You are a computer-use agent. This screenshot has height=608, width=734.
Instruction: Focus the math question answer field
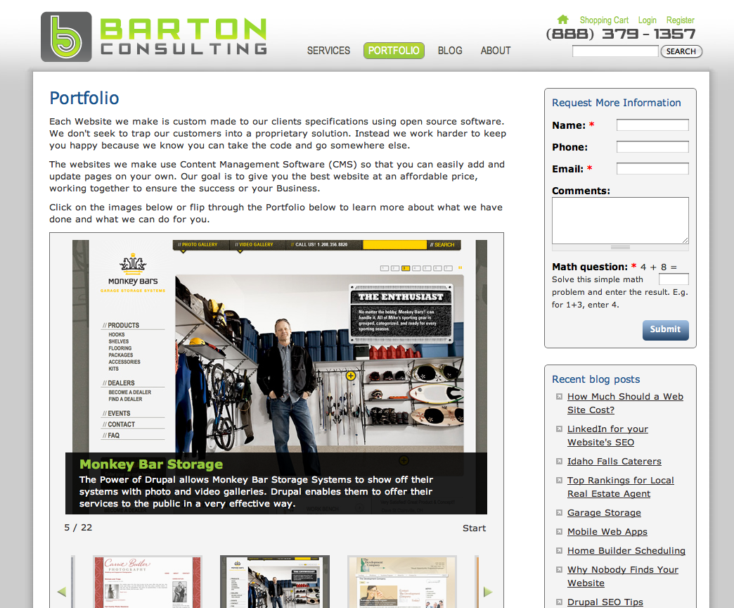click(x=674, y=279)
